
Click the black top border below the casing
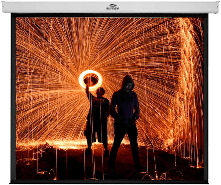(x=110, y=15)
